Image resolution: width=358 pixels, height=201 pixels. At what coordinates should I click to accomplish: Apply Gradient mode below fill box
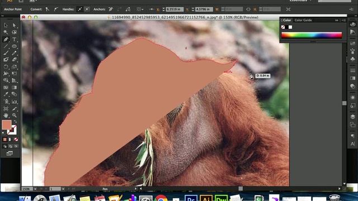(x=10, y=140)
